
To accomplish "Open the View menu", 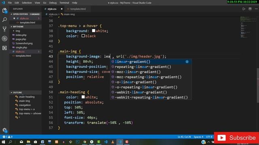I will tap(37, 3).
